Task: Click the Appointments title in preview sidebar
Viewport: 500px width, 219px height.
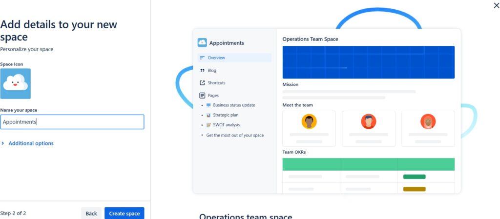Action: [x=227, y=43]
